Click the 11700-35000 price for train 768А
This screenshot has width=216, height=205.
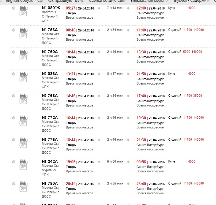point(193,96)
